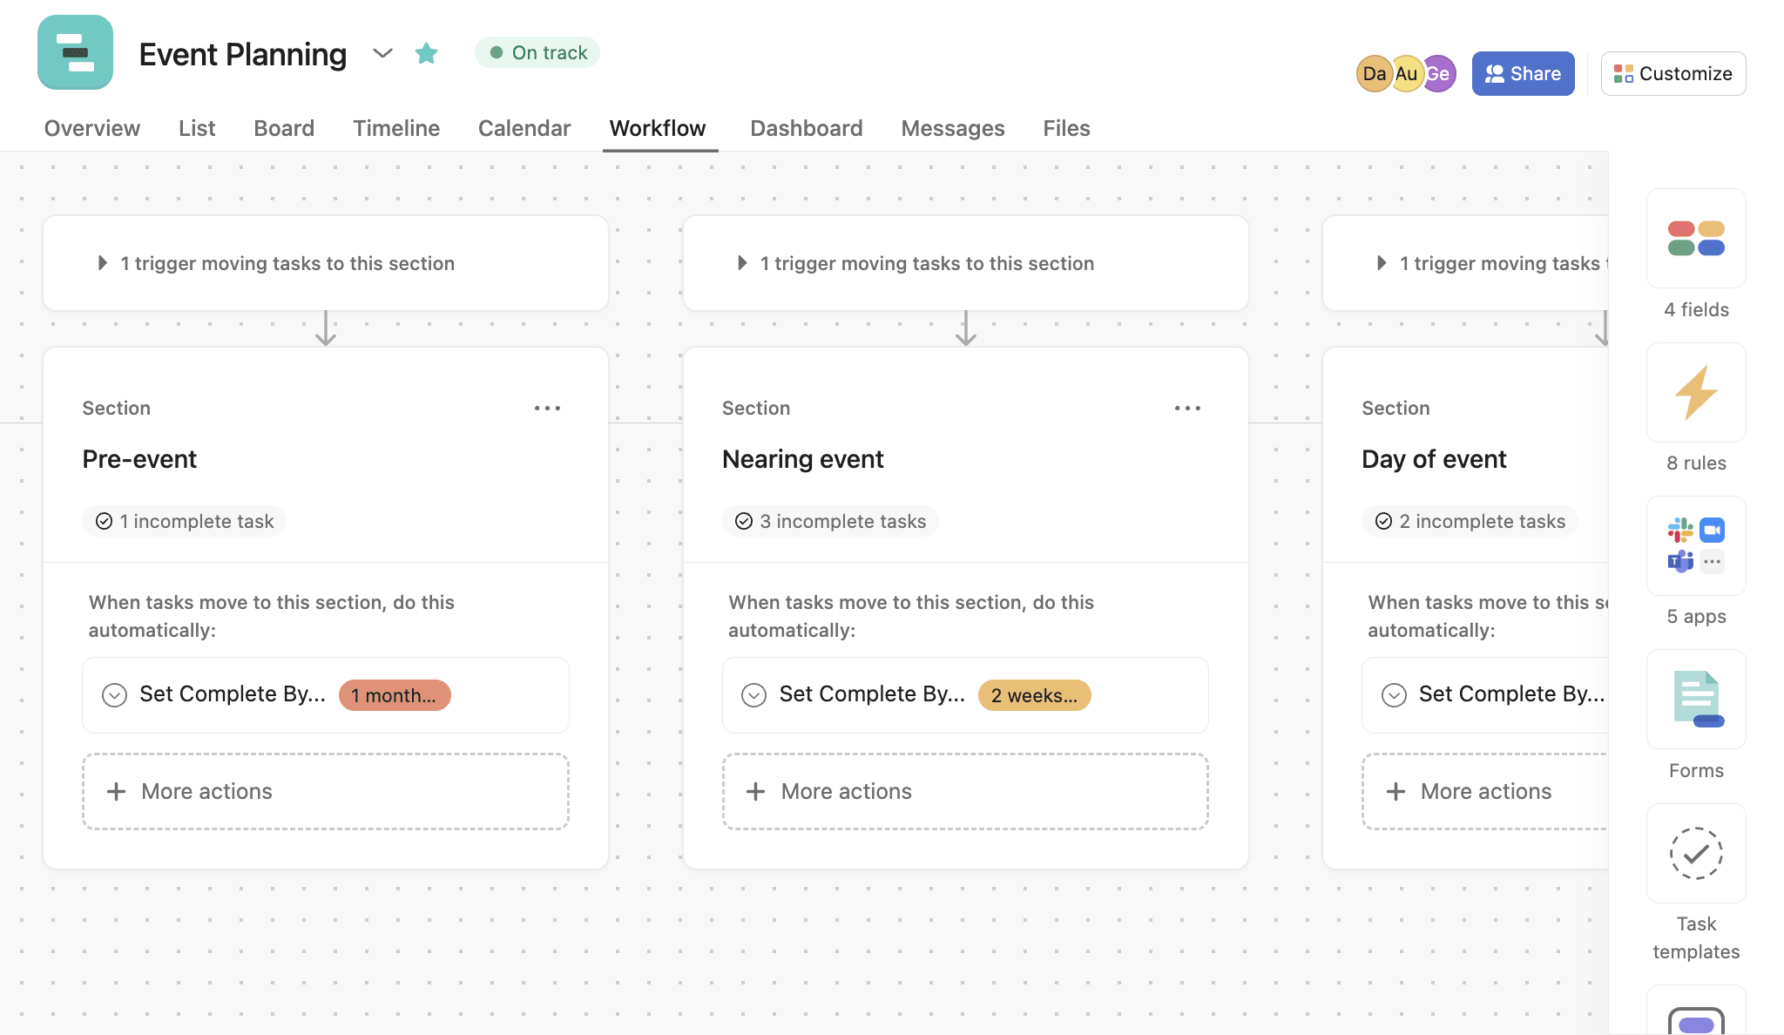This screenshot has width=1784, height=1035.
Task: Toggle the Pre-event incomplete task checkbox
Action: (105, 518)
